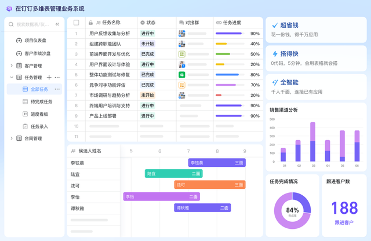The width and height of the screenshot is (371, 241).
Task: Tick the select-all checkbox in table header
Action: pos(76,23)
